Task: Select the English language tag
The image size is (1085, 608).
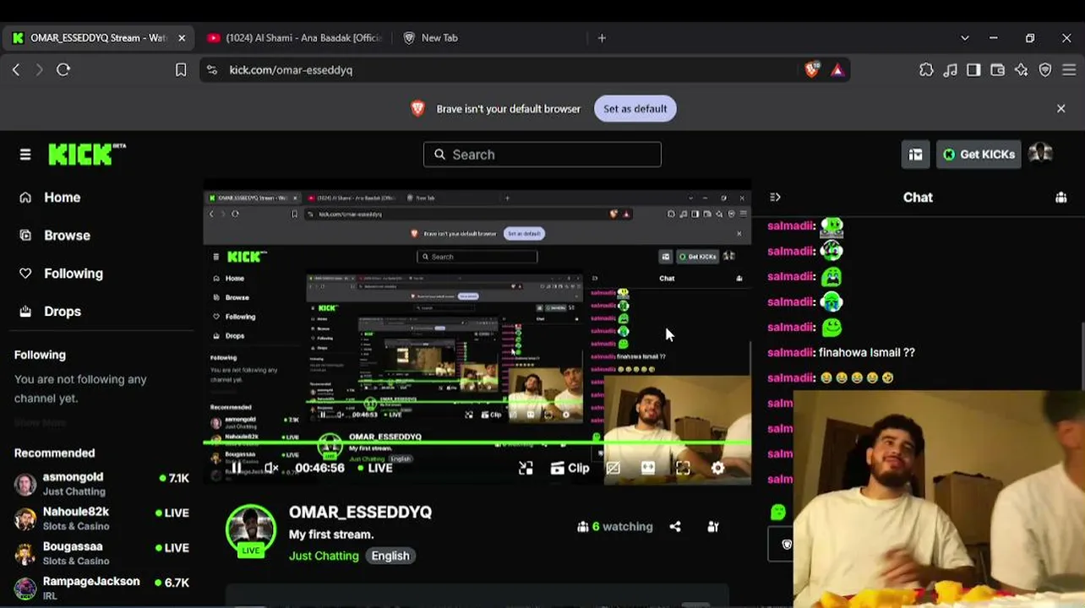Action: click(x=390, y=556)
